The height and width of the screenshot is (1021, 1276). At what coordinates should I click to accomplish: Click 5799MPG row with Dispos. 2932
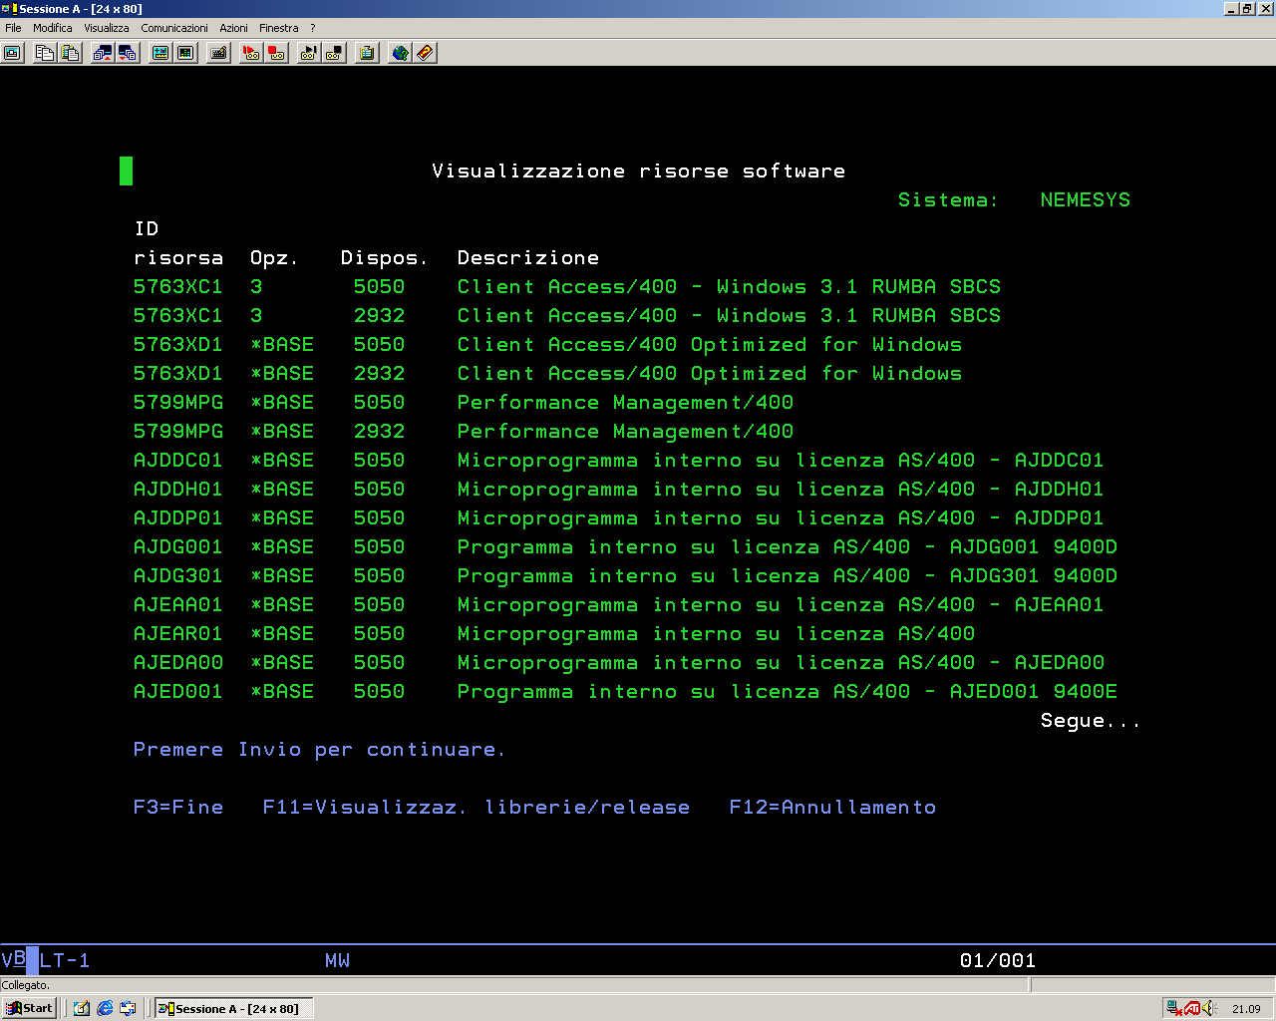click(464, 431)
